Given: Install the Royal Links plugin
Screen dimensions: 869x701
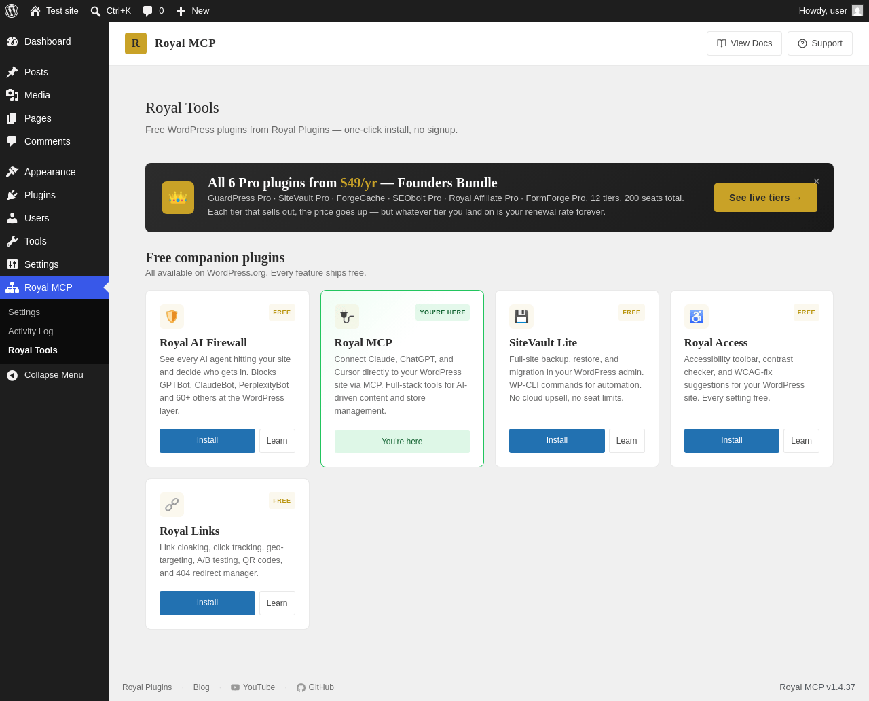Looking at the screenshot, I should pos(207,603).
